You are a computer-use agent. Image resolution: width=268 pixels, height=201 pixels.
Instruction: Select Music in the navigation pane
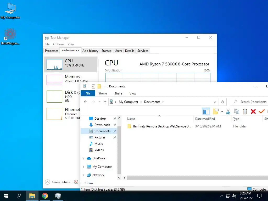click(x=99, y=144)
